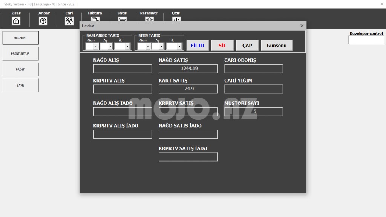Run the Gunsonu end-of-day button
386x217 pixels.
pyautogui.click(x=277, y=46)
